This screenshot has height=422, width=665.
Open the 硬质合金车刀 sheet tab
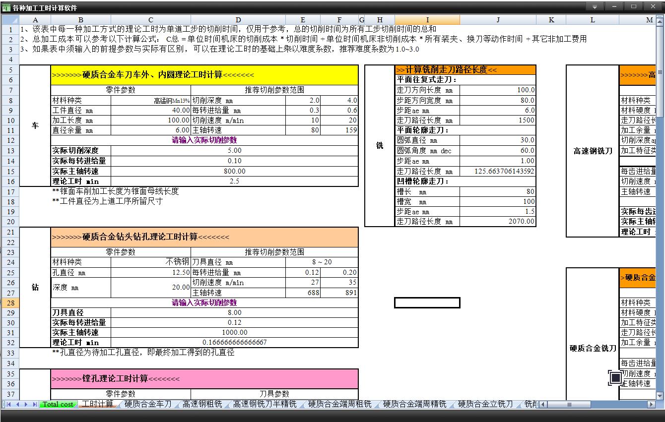click(x=147, y=404)
